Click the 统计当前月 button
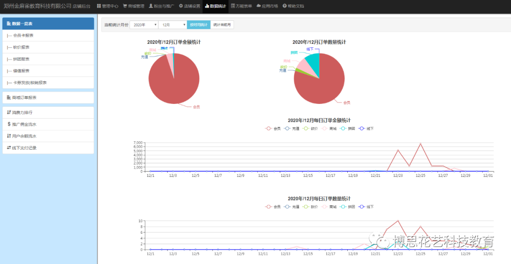Image resolution: width=511 pixels, height=264 pixels. [x=222, y=25]
